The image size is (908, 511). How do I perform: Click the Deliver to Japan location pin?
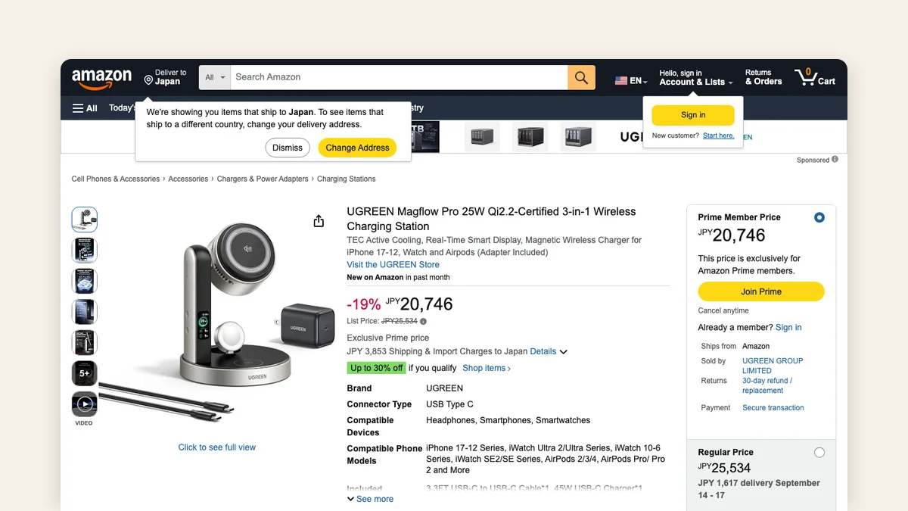click(x=148, y=79)
